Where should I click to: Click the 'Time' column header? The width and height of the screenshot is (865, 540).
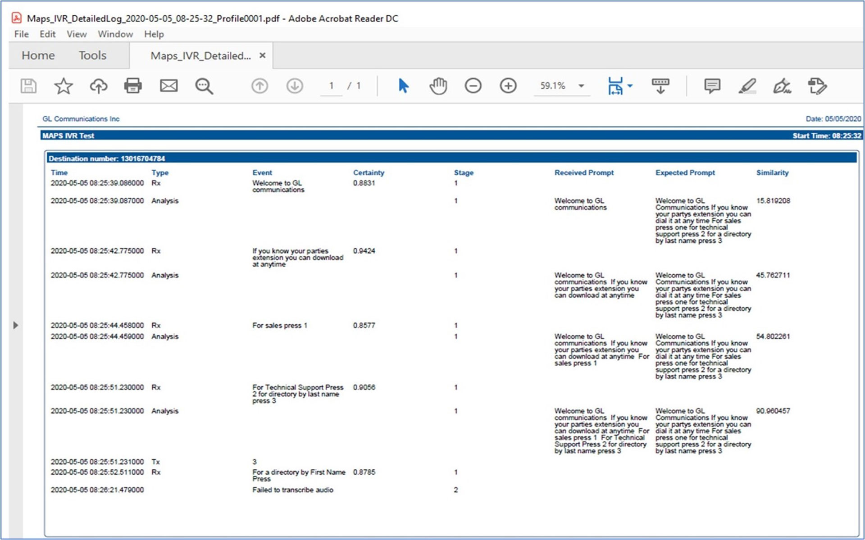[x=59, y=172]
